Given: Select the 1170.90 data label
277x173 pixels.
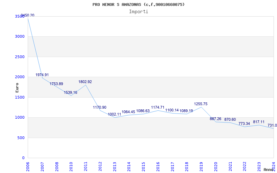Looking at the screenshot, I should point(100,107).
